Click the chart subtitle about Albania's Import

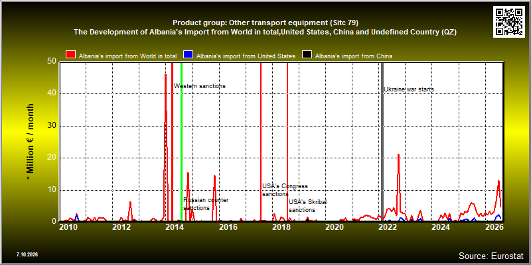pyautogui.click(x=265, y=32)
